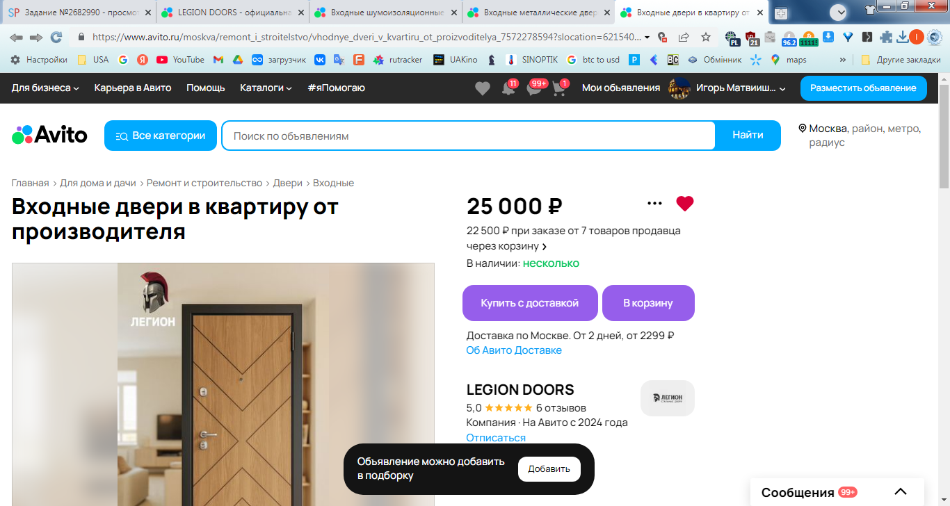
Task: Bookmark this page with star icon
Action: (706, 37)
